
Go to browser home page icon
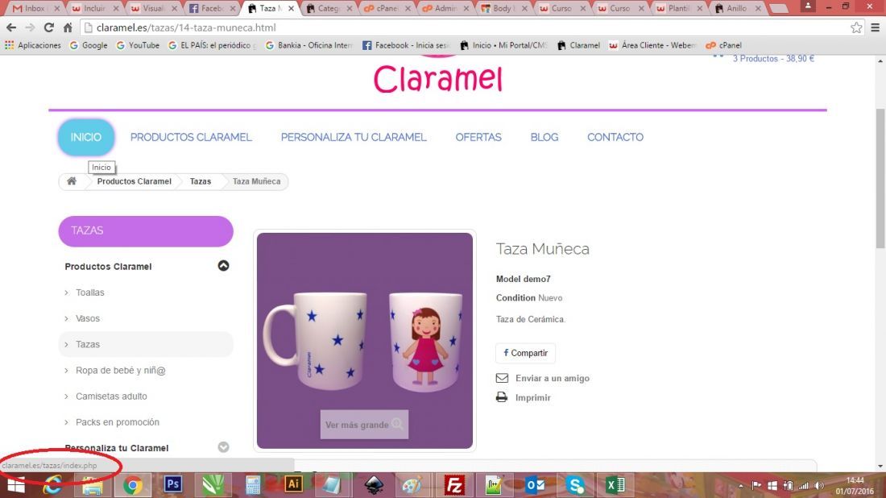[67, 27]
